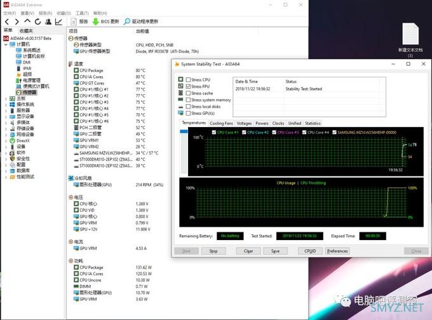Switch to the Cooling Fans tab

(221, 123)
